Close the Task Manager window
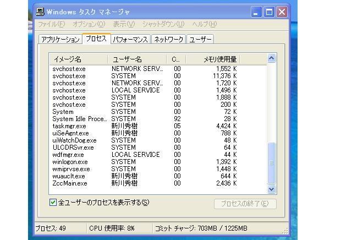 (x=282, y=12)
